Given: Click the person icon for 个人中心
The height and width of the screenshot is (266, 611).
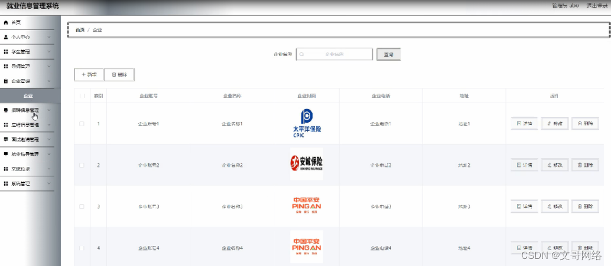Looking at the screenshot, I should (x=5, y=37).
